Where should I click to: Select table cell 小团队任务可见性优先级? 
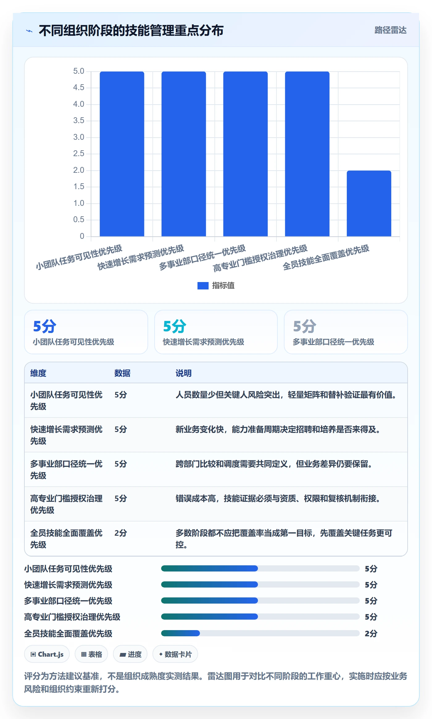pos(67,401)
